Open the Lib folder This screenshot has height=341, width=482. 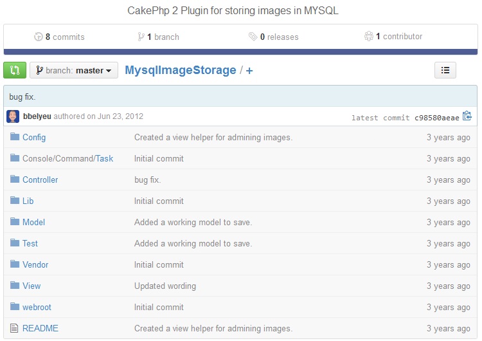coord(28,201)
